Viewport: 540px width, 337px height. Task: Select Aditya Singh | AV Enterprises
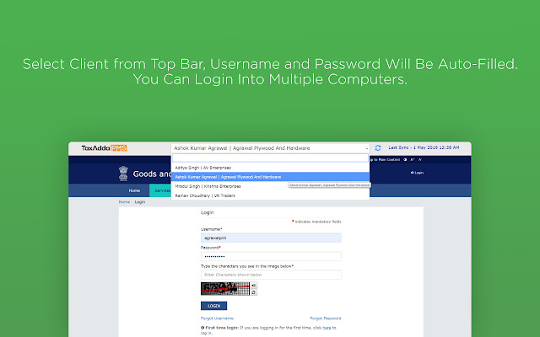pyautogui.click(x=270, y=168)
